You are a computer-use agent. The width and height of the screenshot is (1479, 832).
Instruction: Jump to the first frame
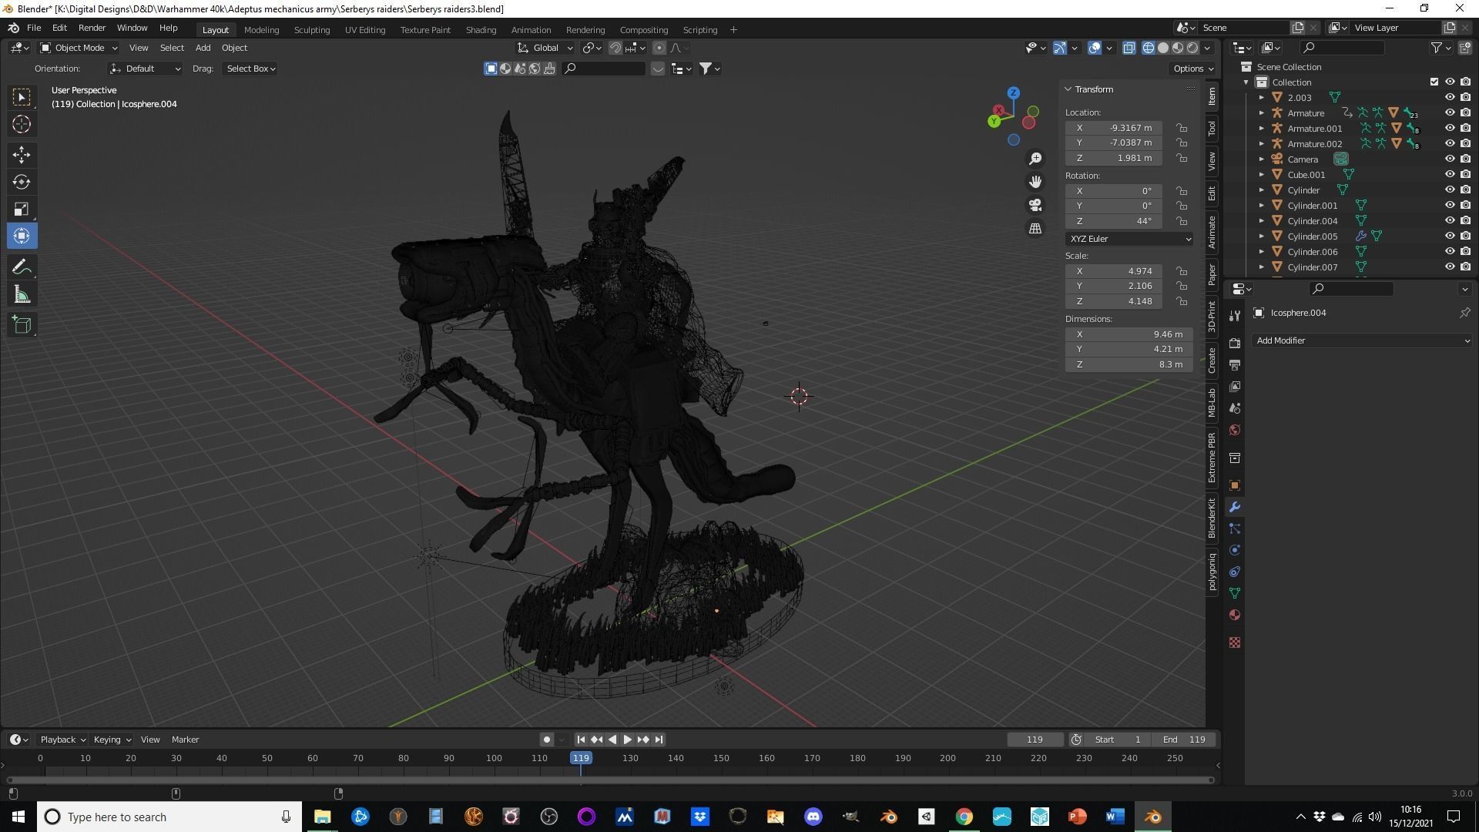581,740
